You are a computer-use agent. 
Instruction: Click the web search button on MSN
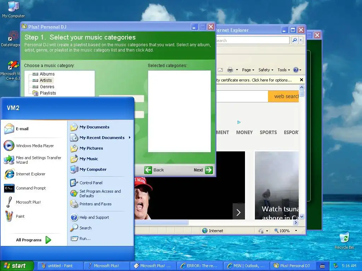[x=284, y=96]
